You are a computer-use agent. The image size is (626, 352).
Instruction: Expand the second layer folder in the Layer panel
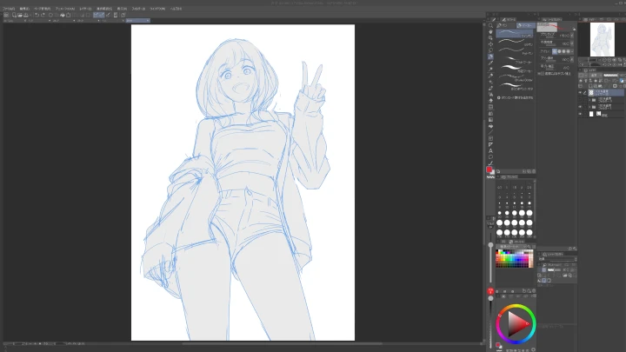point(589,107)
